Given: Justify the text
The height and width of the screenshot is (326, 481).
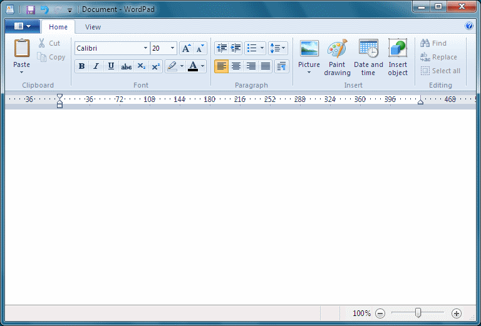Looking at the screenshot, I should (266, 66).
